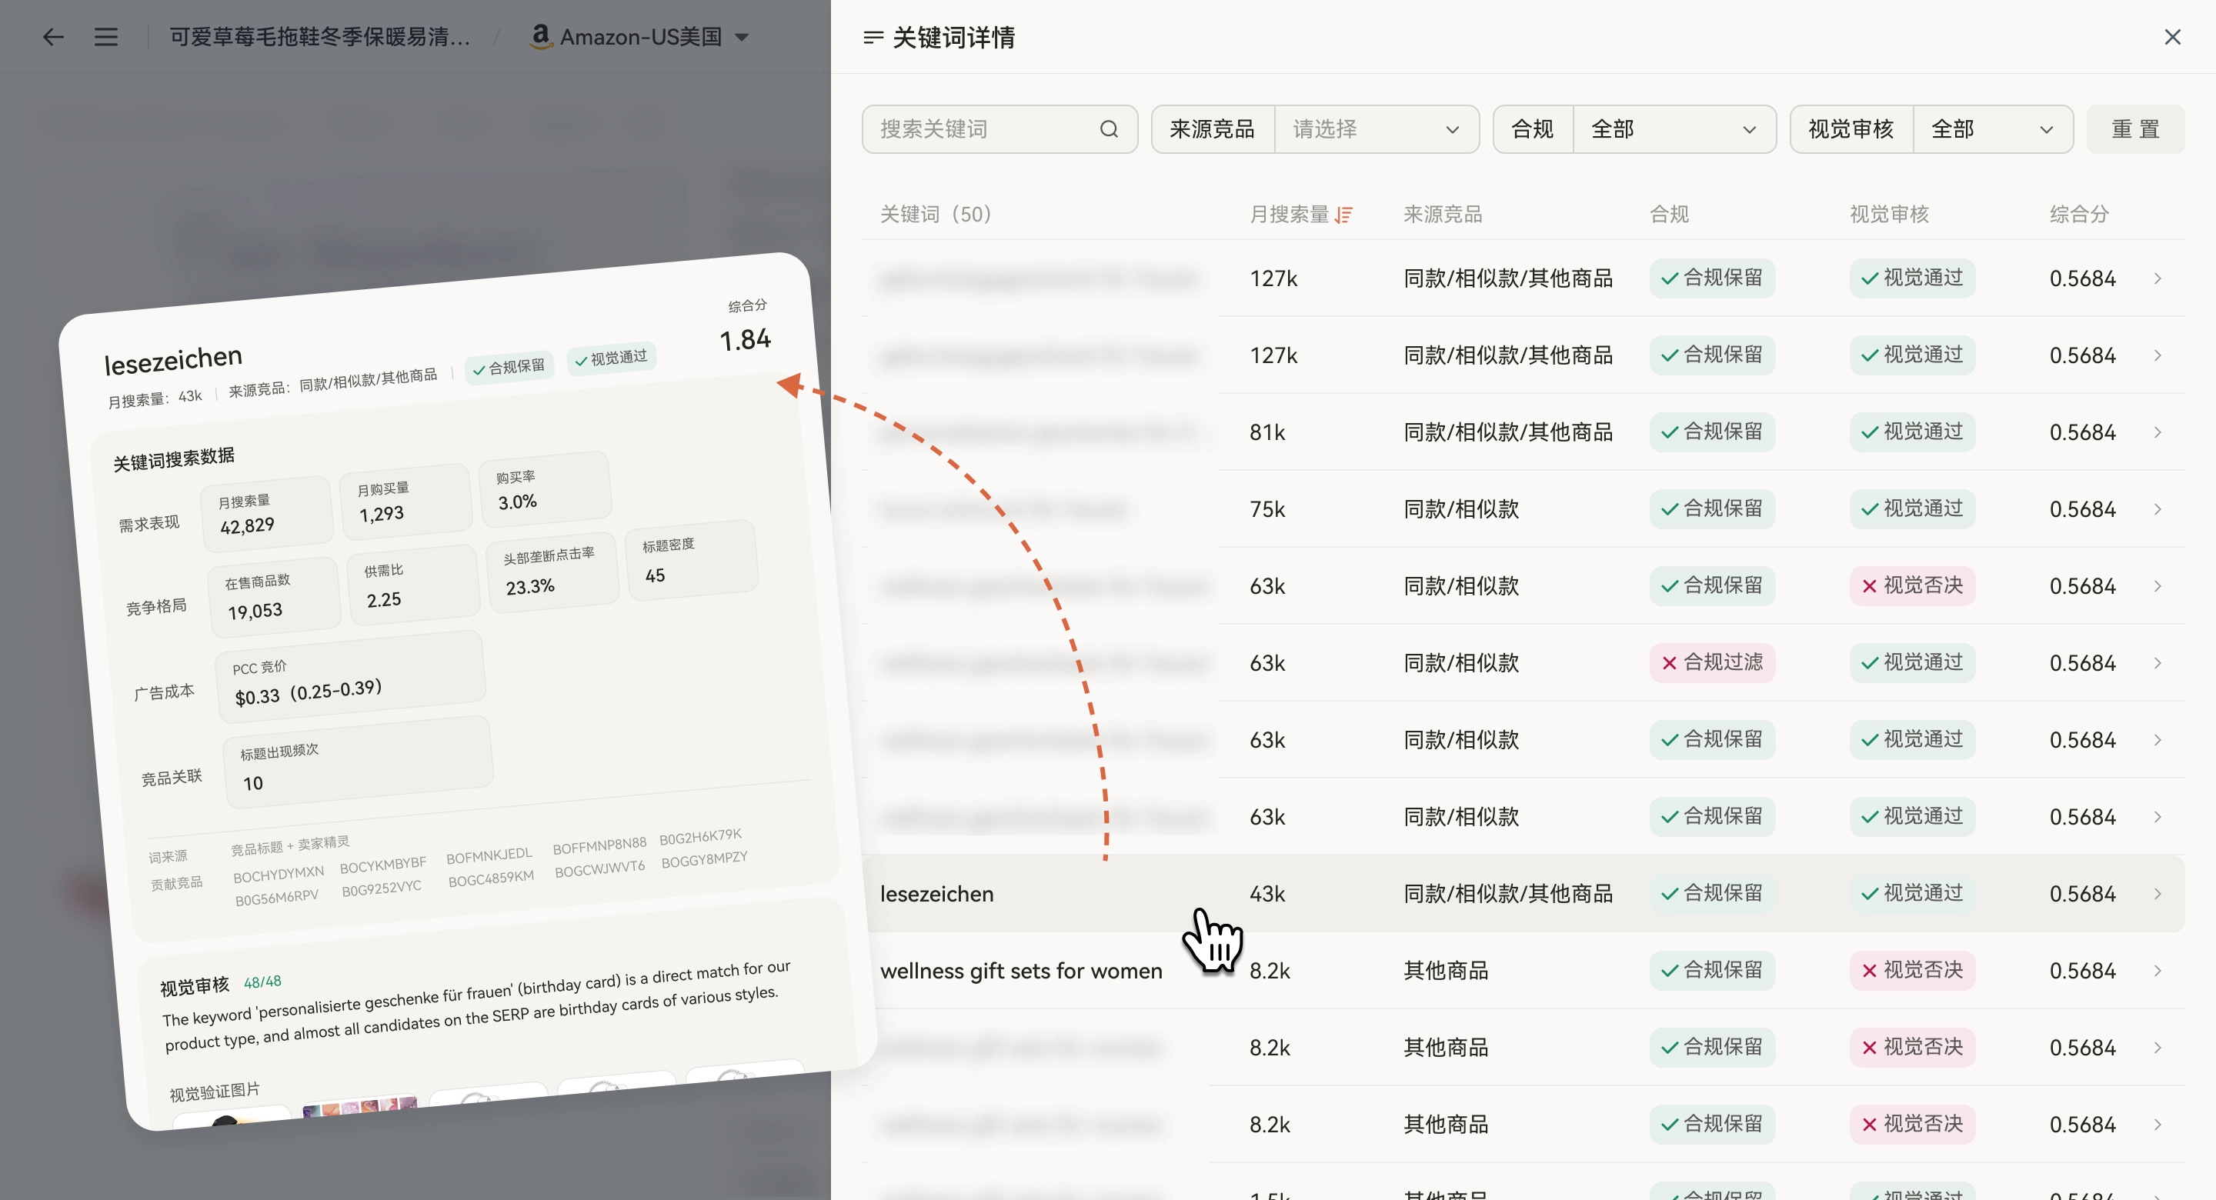Click the 月购买量 1,293 stat box

pos(406,502)
